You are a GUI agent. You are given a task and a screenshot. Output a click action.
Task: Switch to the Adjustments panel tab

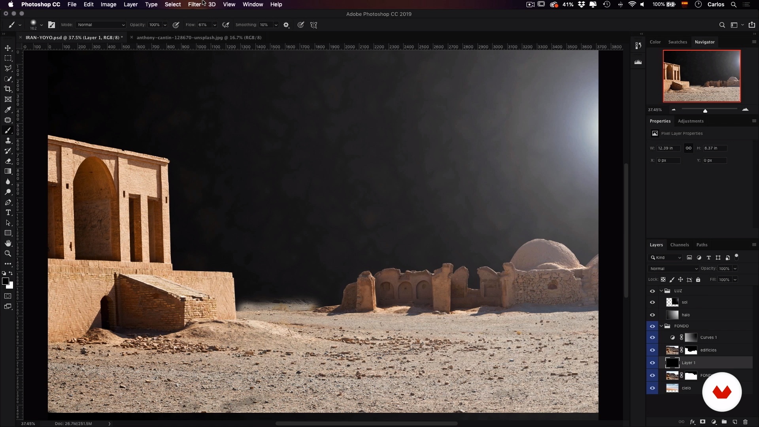(690, 121)
